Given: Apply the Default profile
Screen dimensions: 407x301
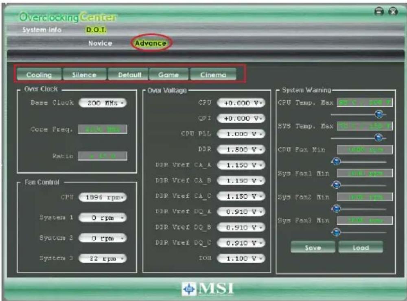Looking at the screenshot, I should (x=129, y=74).
